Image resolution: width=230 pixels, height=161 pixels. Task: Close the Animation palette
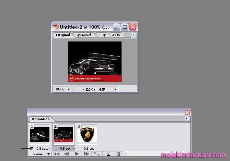[187, 112]
